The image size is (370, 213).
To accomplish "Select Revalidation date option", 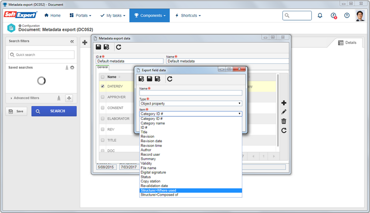I will [191, 186].
